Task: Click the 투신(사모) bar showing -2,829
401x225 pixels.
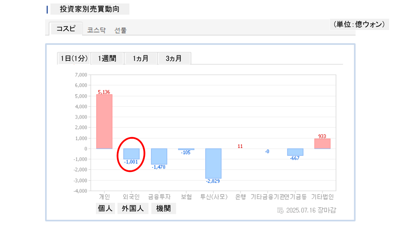Action: [x=213, y=163]
